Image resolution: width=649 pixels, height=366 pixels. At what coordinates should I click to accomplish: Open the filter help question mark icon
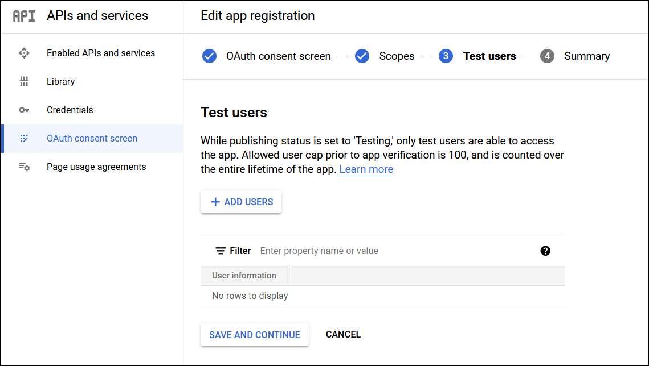[x=545, y=251]
